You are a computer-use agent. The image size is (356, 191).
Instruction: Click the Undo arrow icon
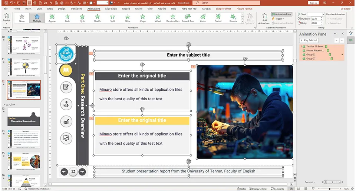point(11,3)
